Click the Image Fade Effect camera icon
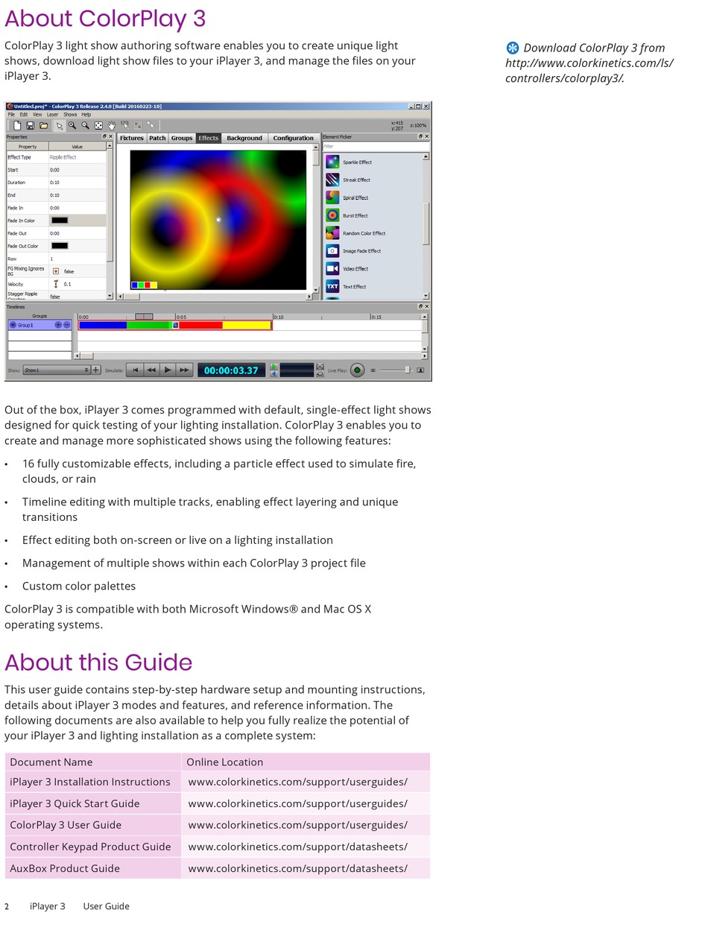Screen dimensions: 708x939 tap(332, 251)
